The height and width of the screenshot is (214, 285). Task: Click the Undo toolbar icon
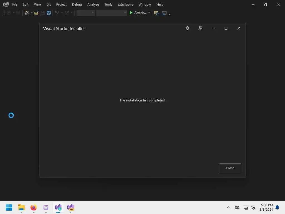[x=57, y=13]
